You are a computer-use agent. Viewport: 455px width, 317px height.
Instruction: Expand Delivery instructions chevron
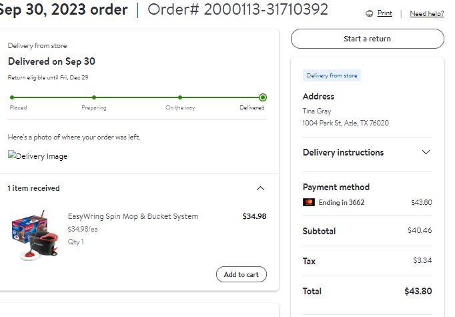pos(426,152)
